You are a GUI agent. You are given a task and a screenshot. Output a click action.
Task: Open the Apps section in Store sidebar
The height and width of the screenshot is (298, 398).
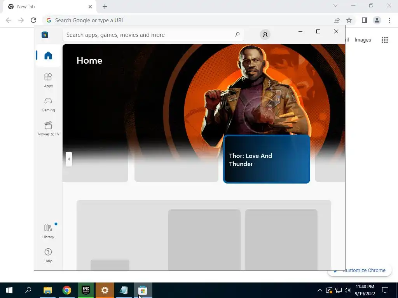tap(48, 80)
